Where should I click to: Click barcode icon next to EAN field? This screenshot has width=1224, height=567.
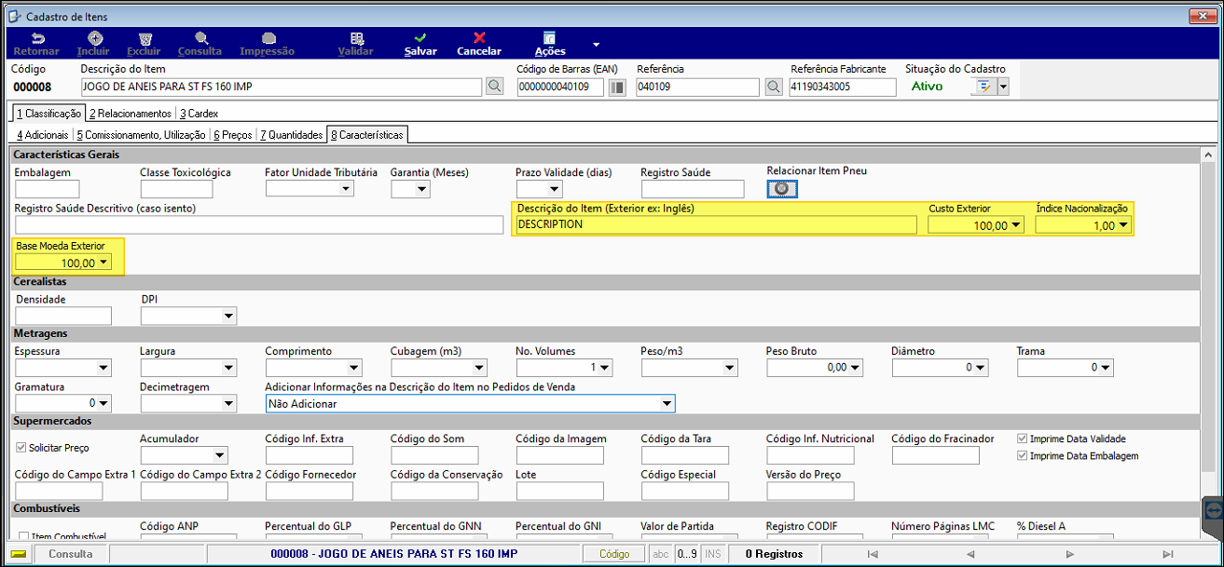tap(617, 88)
